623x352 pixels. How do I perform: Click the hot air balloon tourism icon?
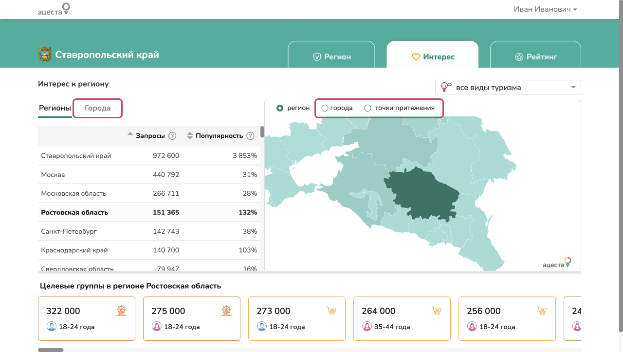coord(445,87)
